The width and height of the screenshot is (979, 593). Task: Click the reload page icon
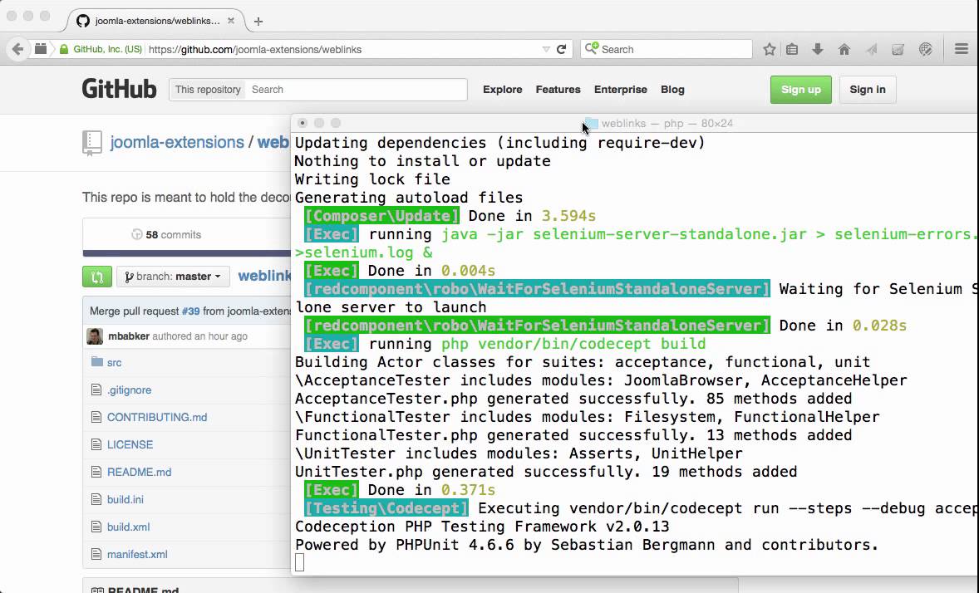click(561, 49)
